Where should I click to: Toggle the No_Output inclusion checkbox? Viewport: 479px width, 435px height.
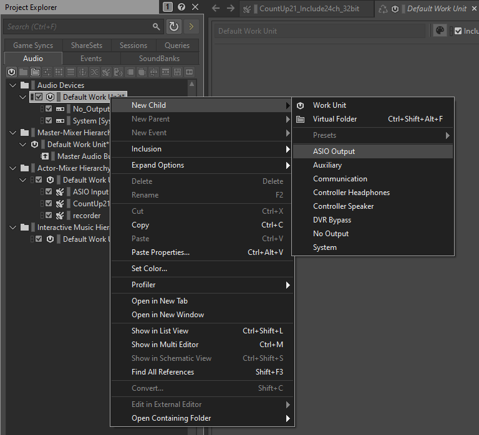pos(49,108)
